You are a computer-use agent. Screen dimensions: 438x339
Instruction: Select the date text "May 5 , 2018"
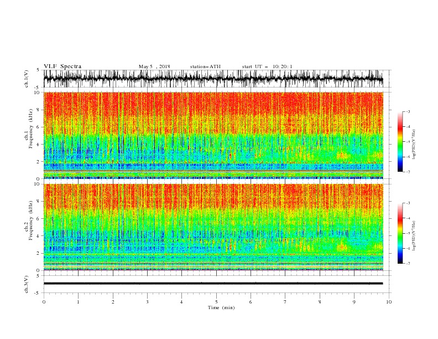(154, 66)
